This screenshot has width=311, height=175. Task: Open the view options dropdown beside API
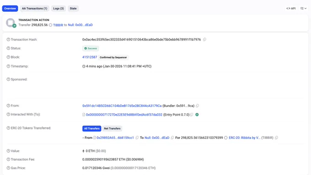303,8
